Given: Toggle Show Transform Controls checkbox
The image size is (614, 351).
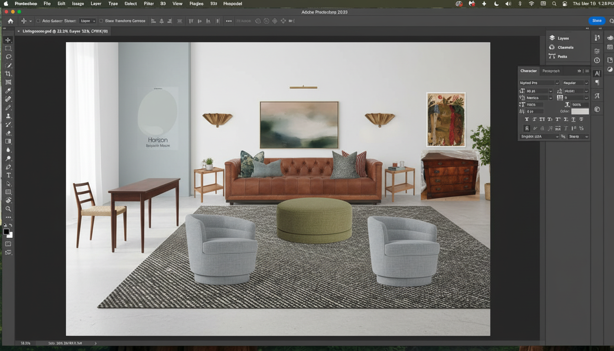Looking at the screenshot, I should (x=101, y=21).
